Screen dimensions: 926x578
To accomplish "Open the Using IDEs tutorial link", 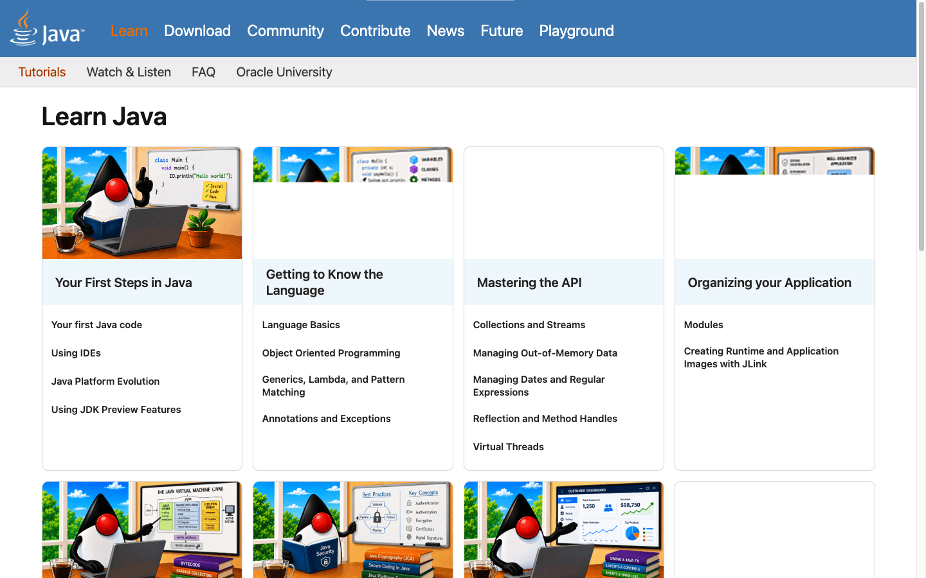I will click(76, 353).
